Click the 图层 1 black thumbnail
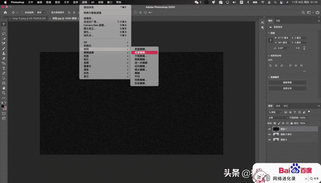This screenshot has height=183, width=321. tap(276, 129)
